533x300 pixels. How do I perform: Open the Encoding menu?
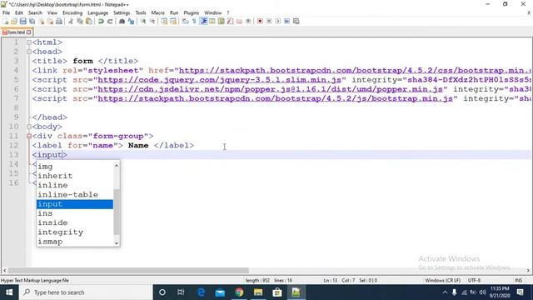click(x=72, y=13)
